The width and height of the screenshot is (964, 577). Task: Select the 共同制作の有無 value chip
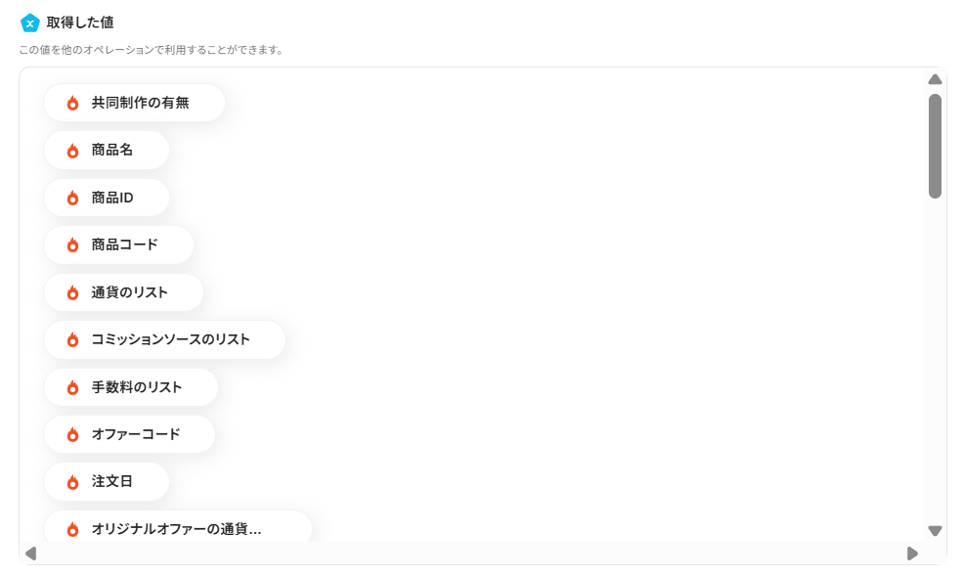click(x=135, y=103)
